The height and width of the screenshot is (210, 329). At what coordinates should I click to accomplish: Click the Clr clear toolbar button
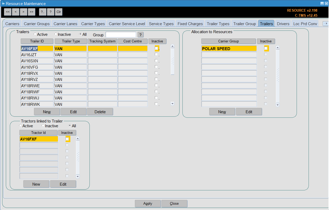[59, 12]
